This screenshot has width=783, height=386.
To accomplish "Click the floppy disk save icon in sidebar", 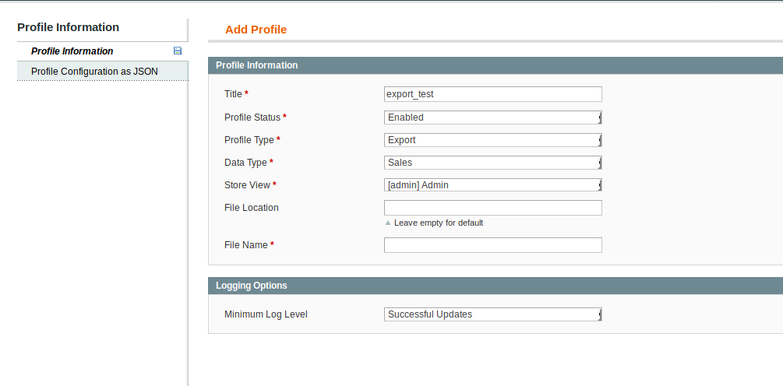I will pyautogui.click(x=178, y=51).
